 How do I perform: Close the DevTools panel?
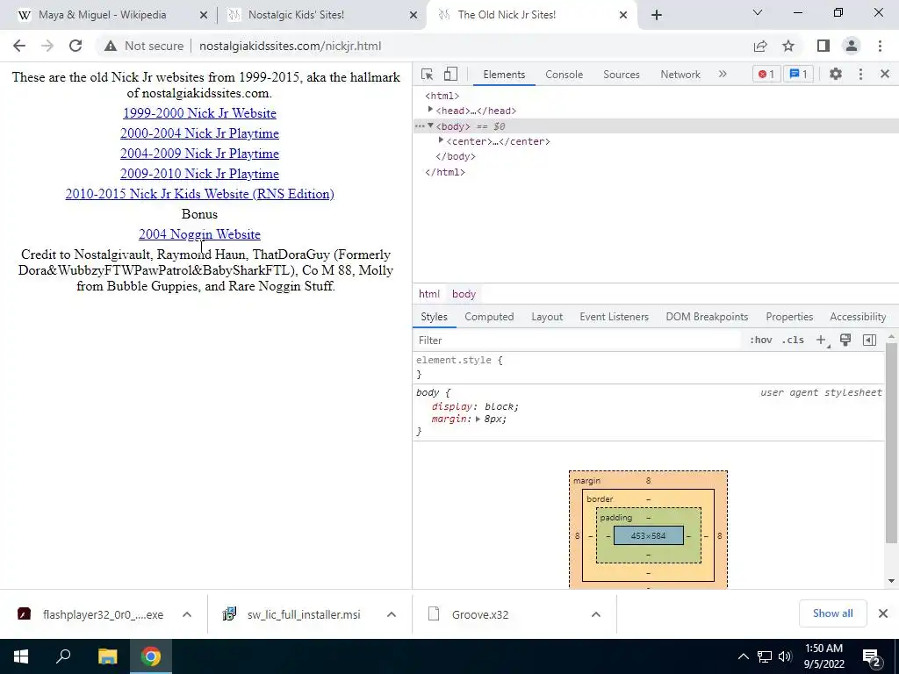coord(885,74)
